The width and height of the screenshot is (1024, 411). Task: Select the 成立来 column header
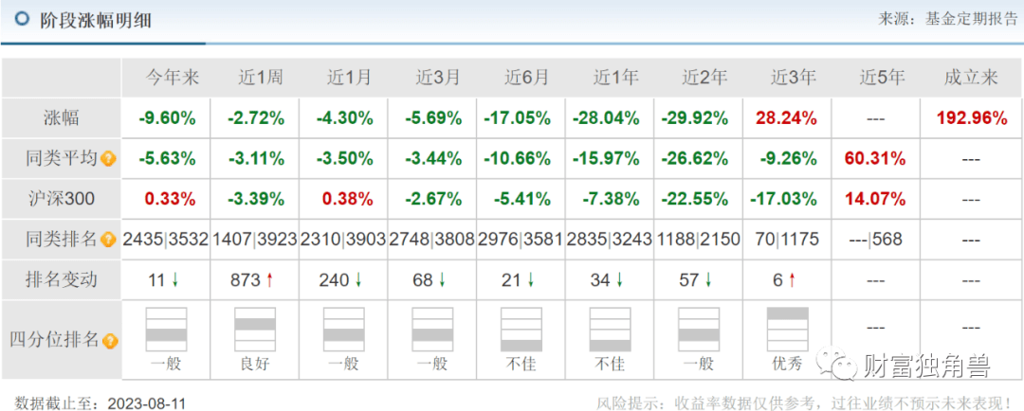pyautogui.click(x=970, y=78)
